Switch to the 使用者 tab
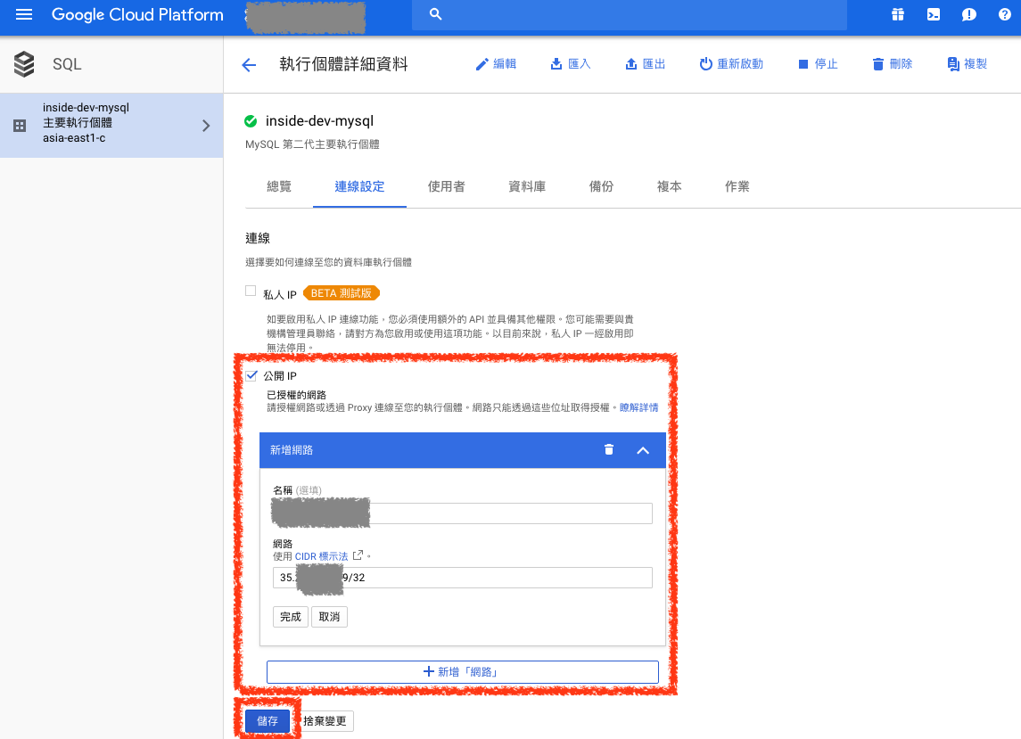Screen dimensions: 1021x739 pyautogui.click(x=446, y=186)
